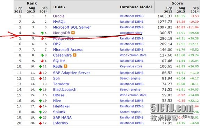
Task: Select Solr's score 81.94
Action: tap(167, 78)
